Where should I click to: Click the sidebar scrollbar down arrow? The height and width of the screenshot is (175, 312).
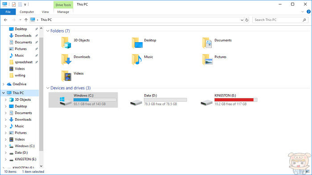point(41,166)
